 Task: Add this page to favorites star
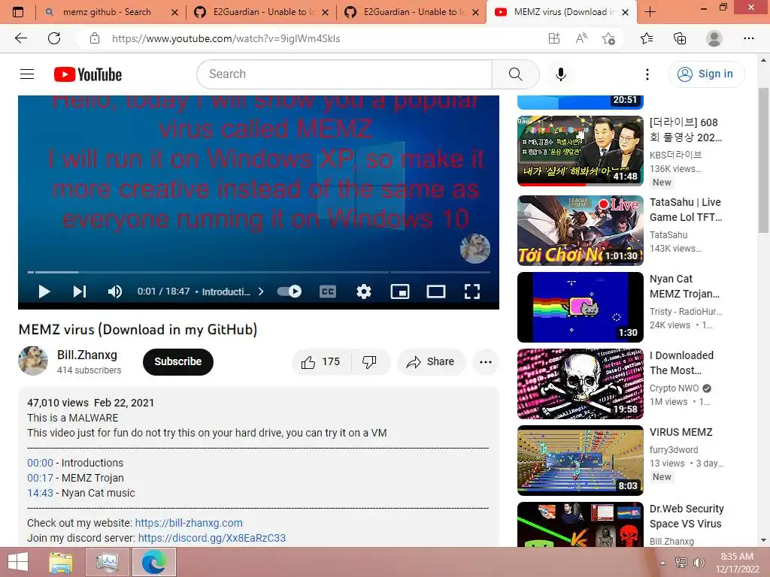tap(608, 38)
